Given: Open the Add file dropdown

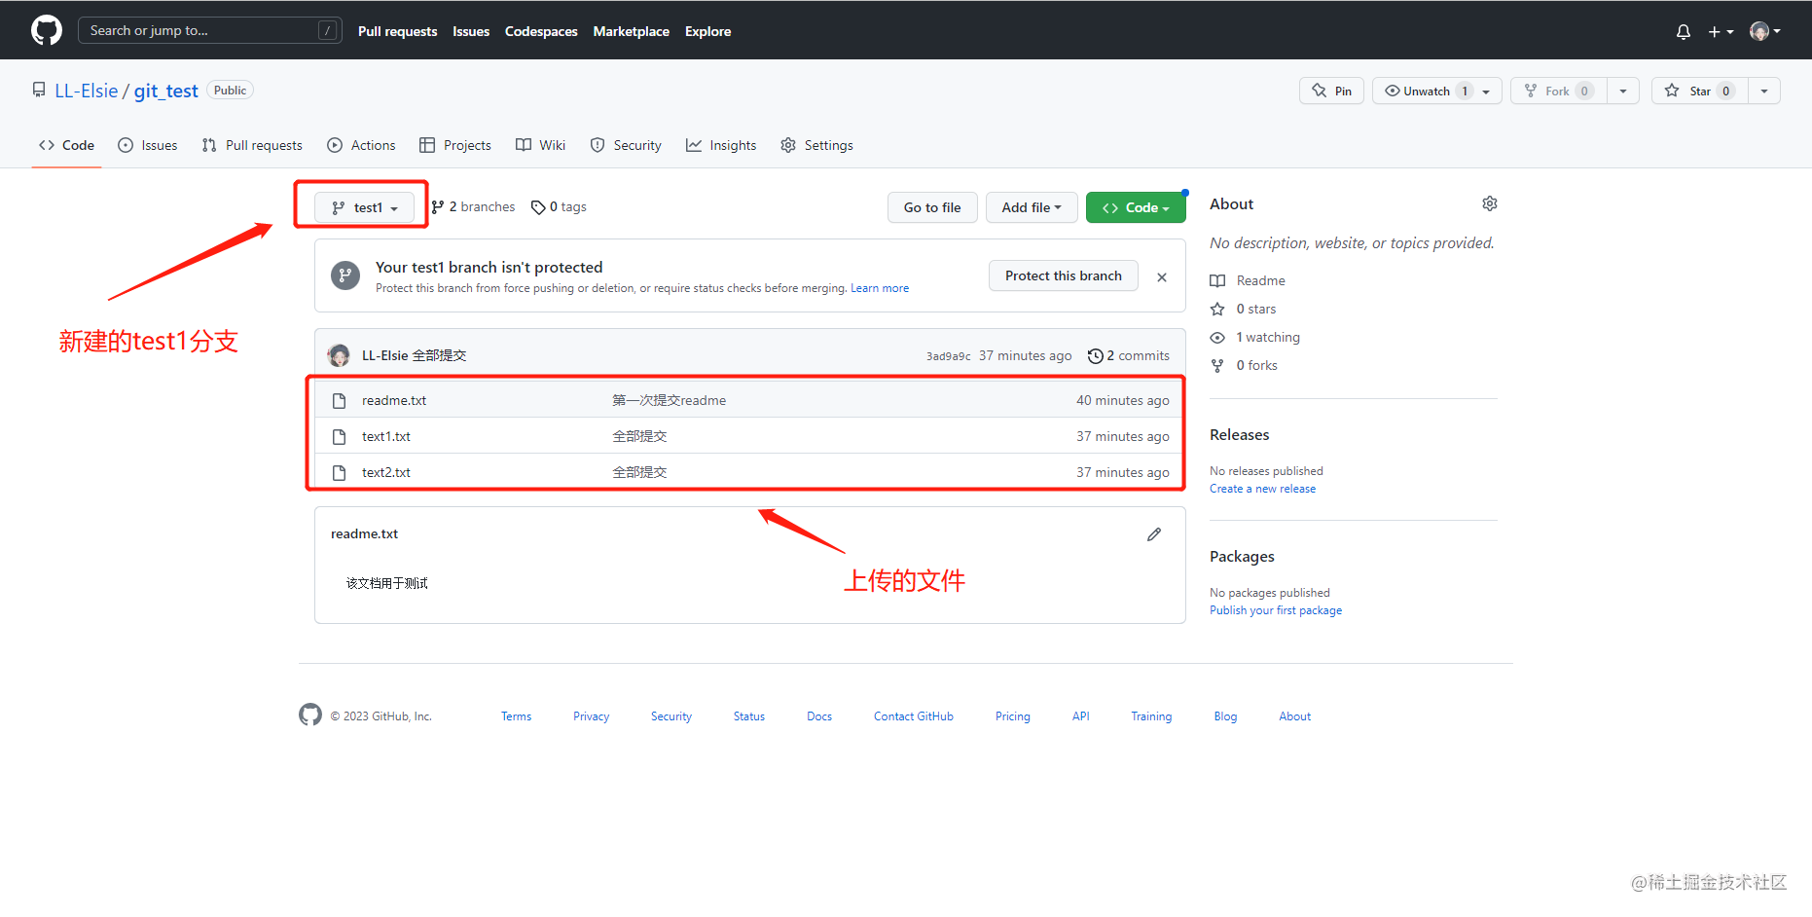Looking at the screenshot, I should point(1031,206).
